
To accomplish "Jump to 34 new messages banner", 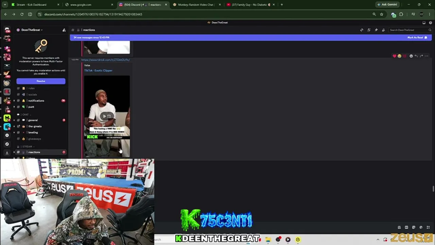I will coord(250,37).
